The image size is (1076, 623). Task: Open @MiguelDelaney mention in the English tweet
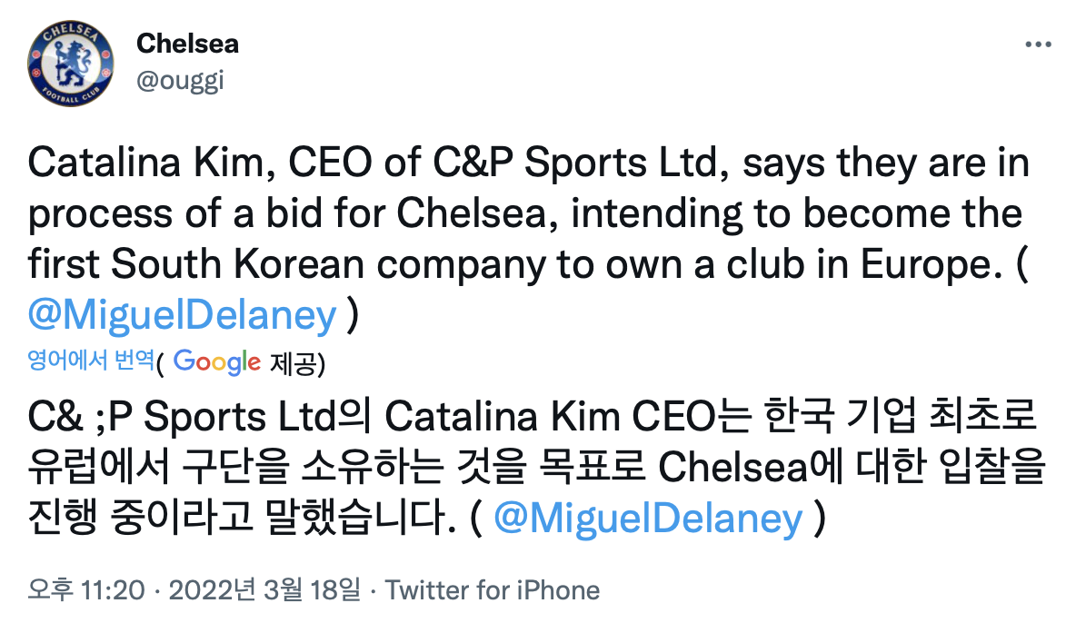coord(183,315)
